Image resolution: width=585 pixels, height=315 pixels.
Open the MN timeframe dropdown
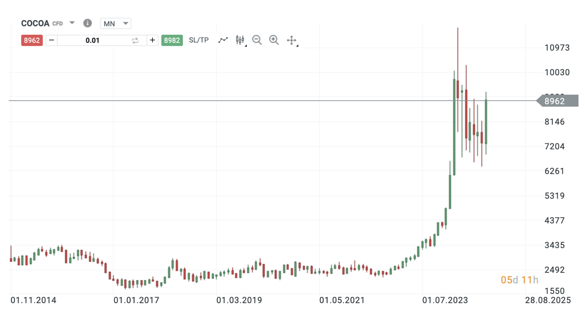click(x=116, y=23)
